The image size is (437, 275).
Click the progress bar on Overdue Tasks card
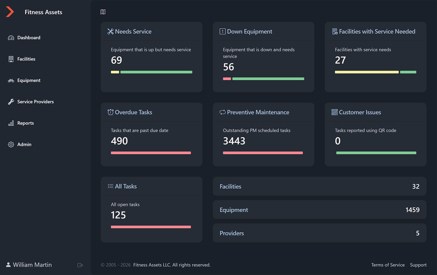pyautogui.click(x=151, y=153)
